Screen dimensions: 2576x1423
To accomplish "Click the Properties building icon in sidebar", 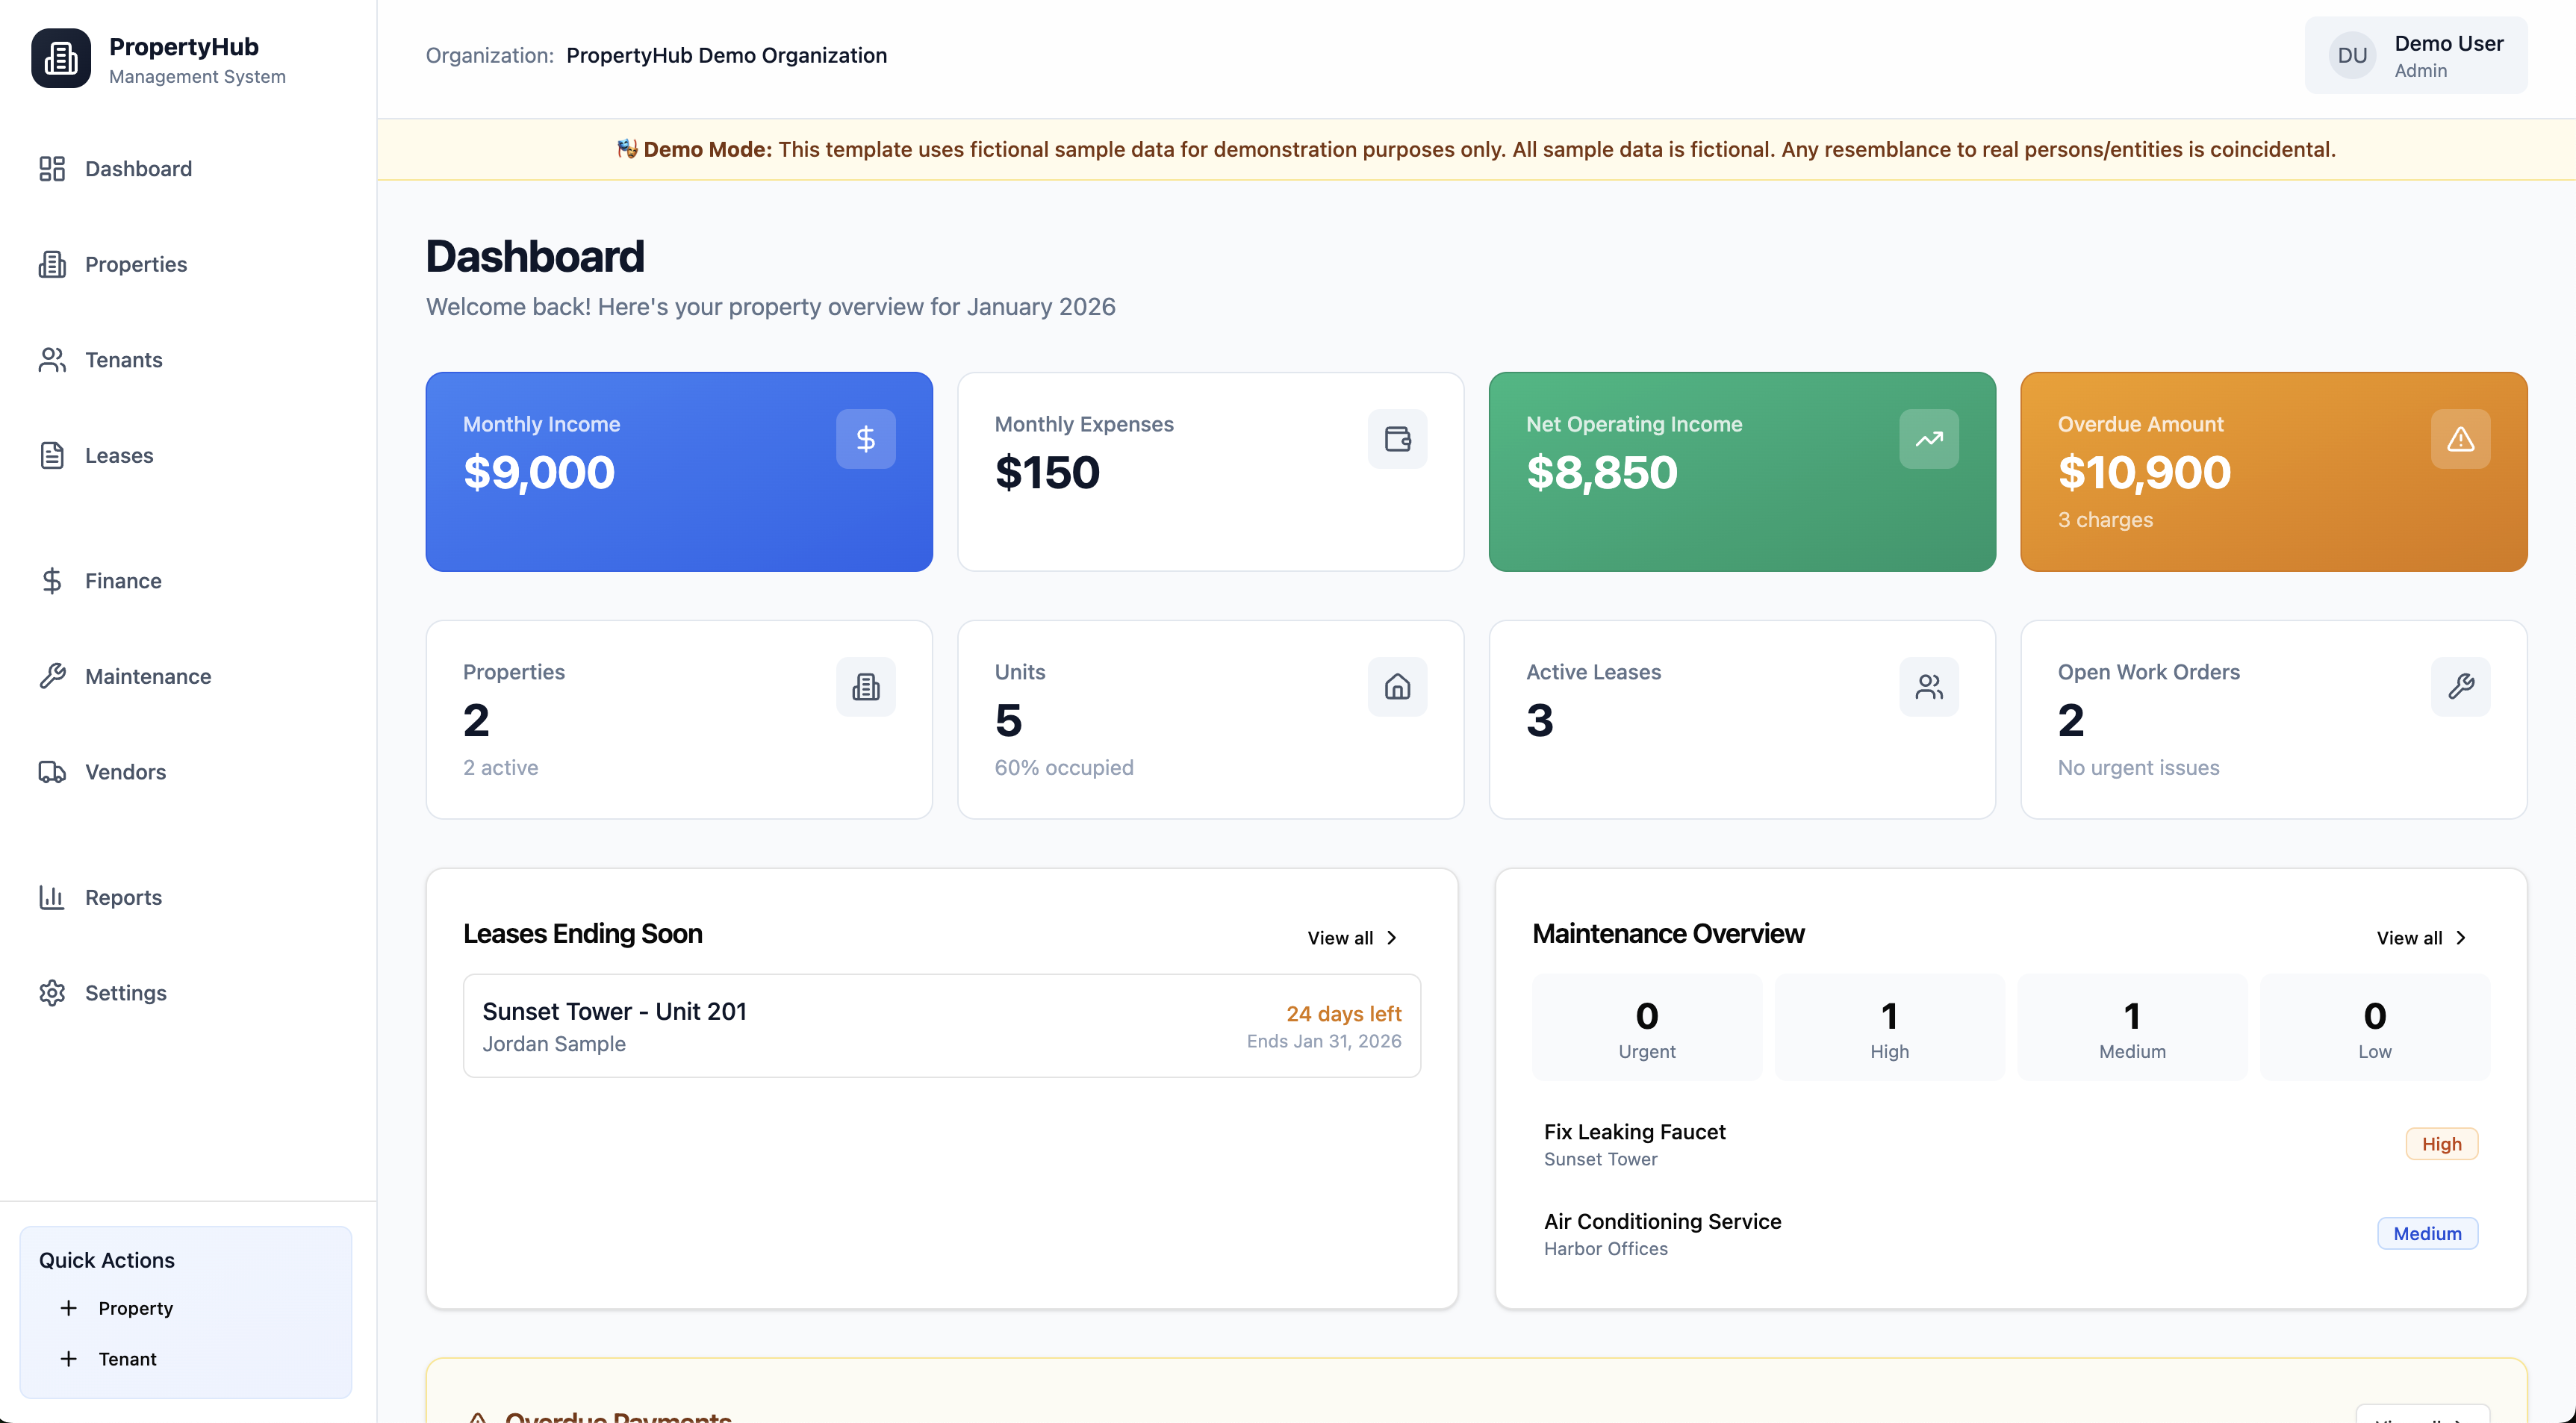I will pyautogui.click(x=52, y=264).
